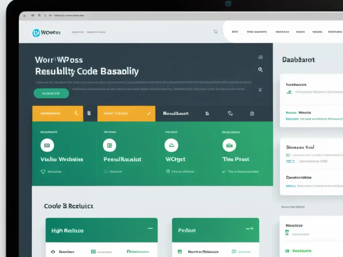Image resolution: width=343 pixels, height=257 pixels.
Task: Select the second orange tab with pencil icon
Action: [x=126, y=113]
